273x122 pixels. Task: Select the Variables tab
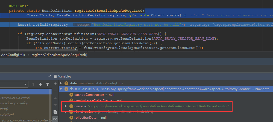[x=64, y=76]
